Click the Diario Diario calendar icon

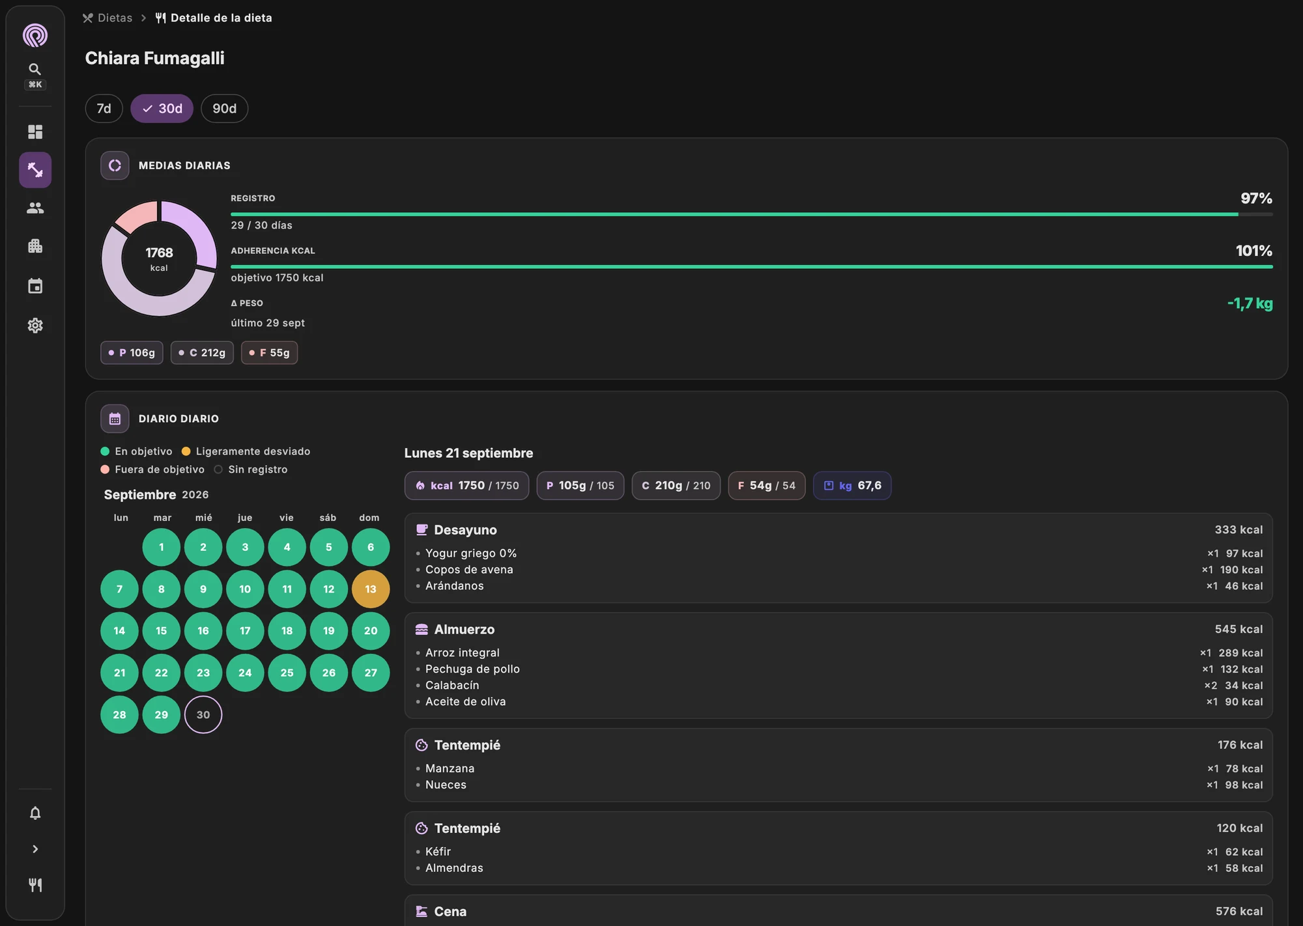click(115, 419)
